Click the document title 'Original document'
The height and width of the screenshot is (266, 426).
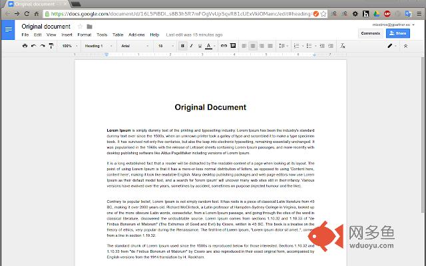(46, 27)
